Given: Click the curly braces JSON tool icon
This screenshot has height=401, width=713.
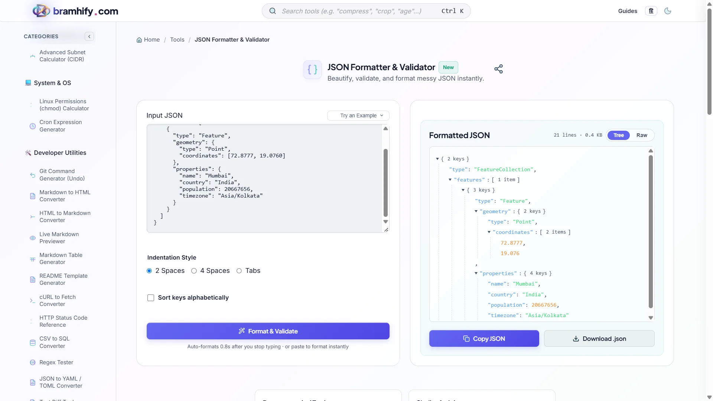Looking at the screenshot, I should tap(312, 69).
